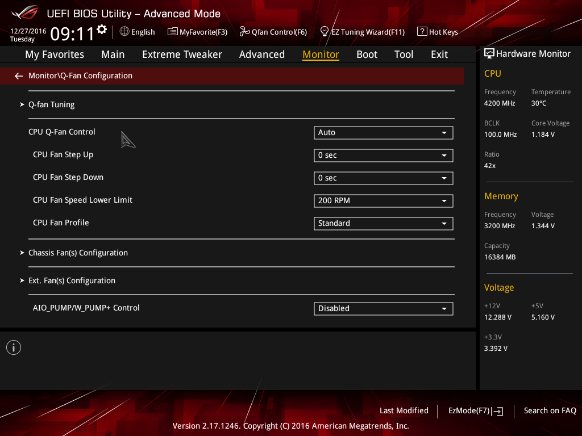Open CPU Fan Speed Lower Limit dropdown

384,201
